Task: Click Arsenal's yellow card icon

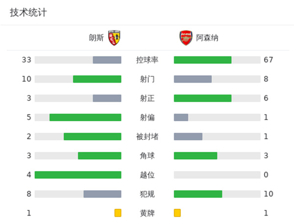Action: coord(177,213)
